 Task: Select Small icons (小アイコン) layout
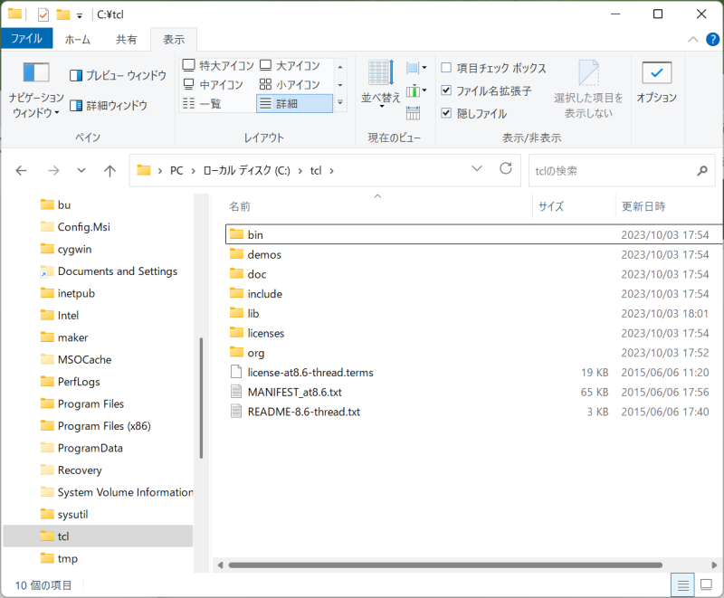tap(290, 84)
